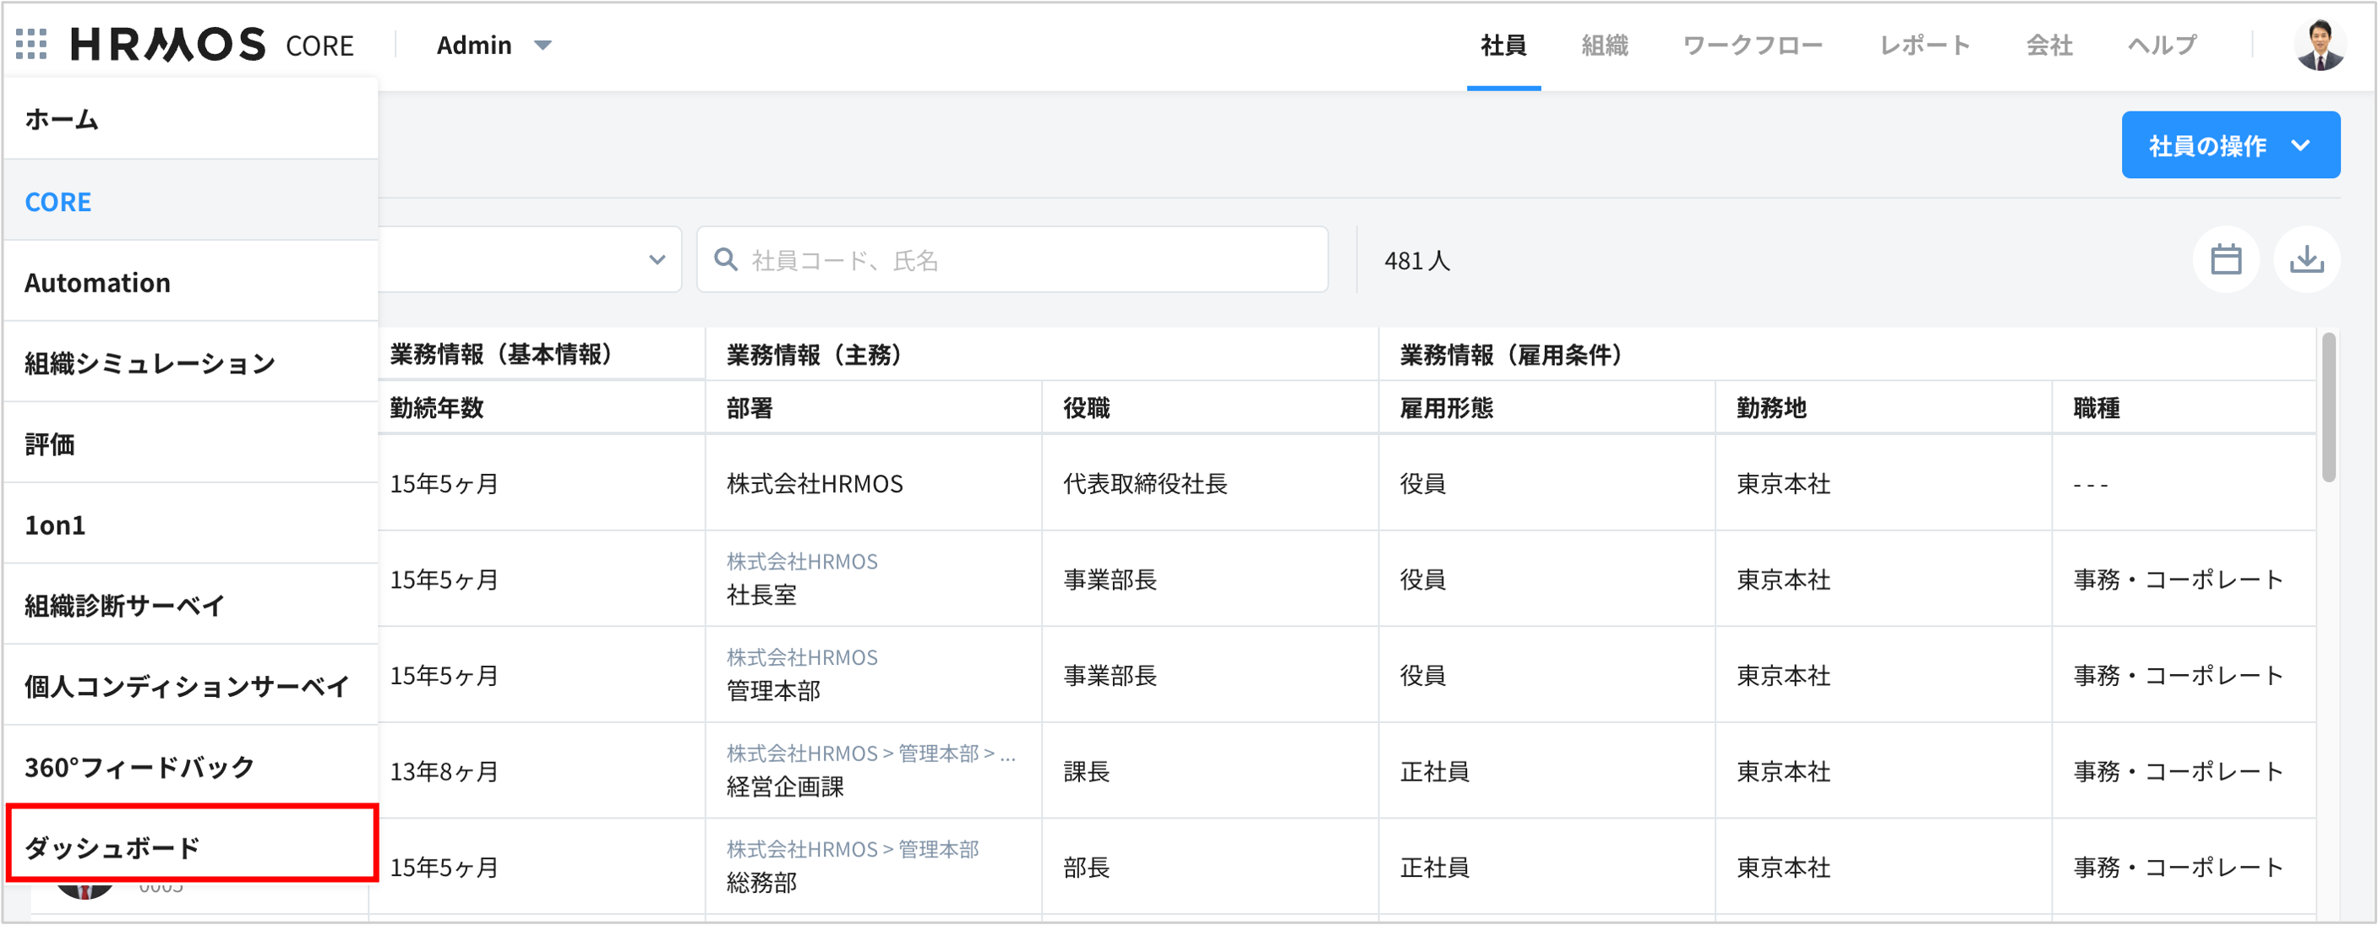
Task: Click the search magnifier icon
Action: pos(727,260)
